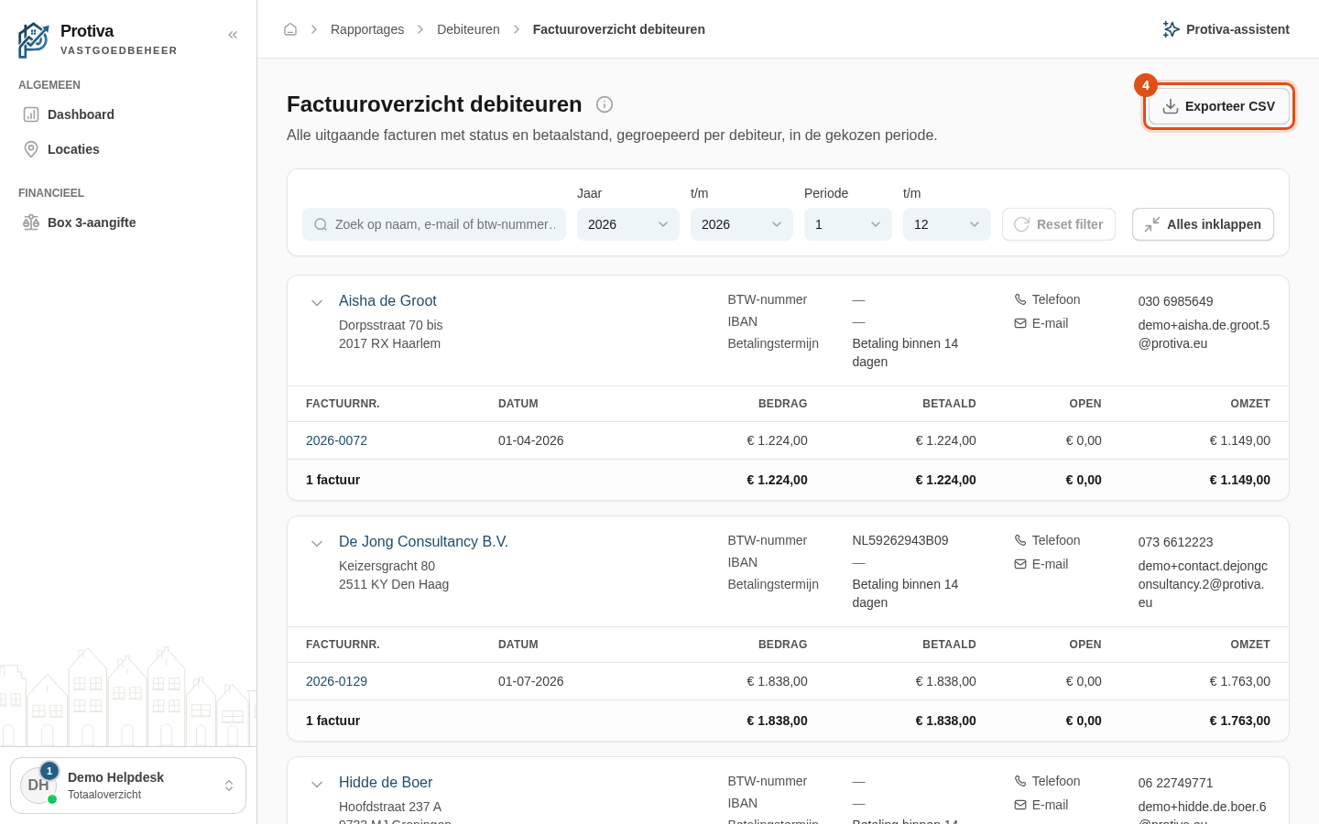Image resolution: width=1319 pixels, height=824 pixels.
Task: Click the Box 3-aangifte scales icon
Action: (31, 222)
